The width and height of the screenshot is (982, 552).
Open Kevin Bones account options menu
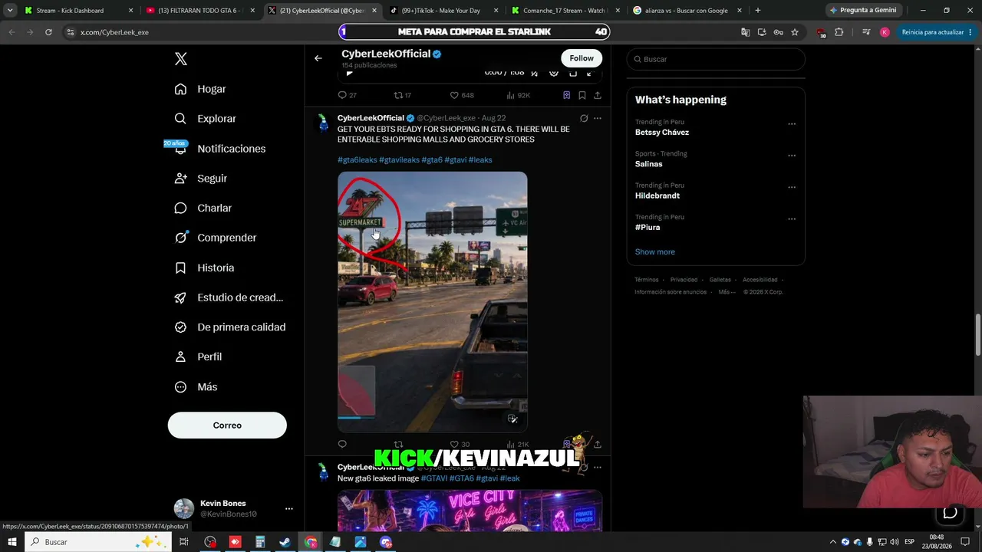coord(288,508)
